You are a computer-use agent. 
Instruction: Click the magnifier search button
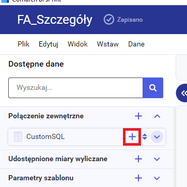[153, 88]
